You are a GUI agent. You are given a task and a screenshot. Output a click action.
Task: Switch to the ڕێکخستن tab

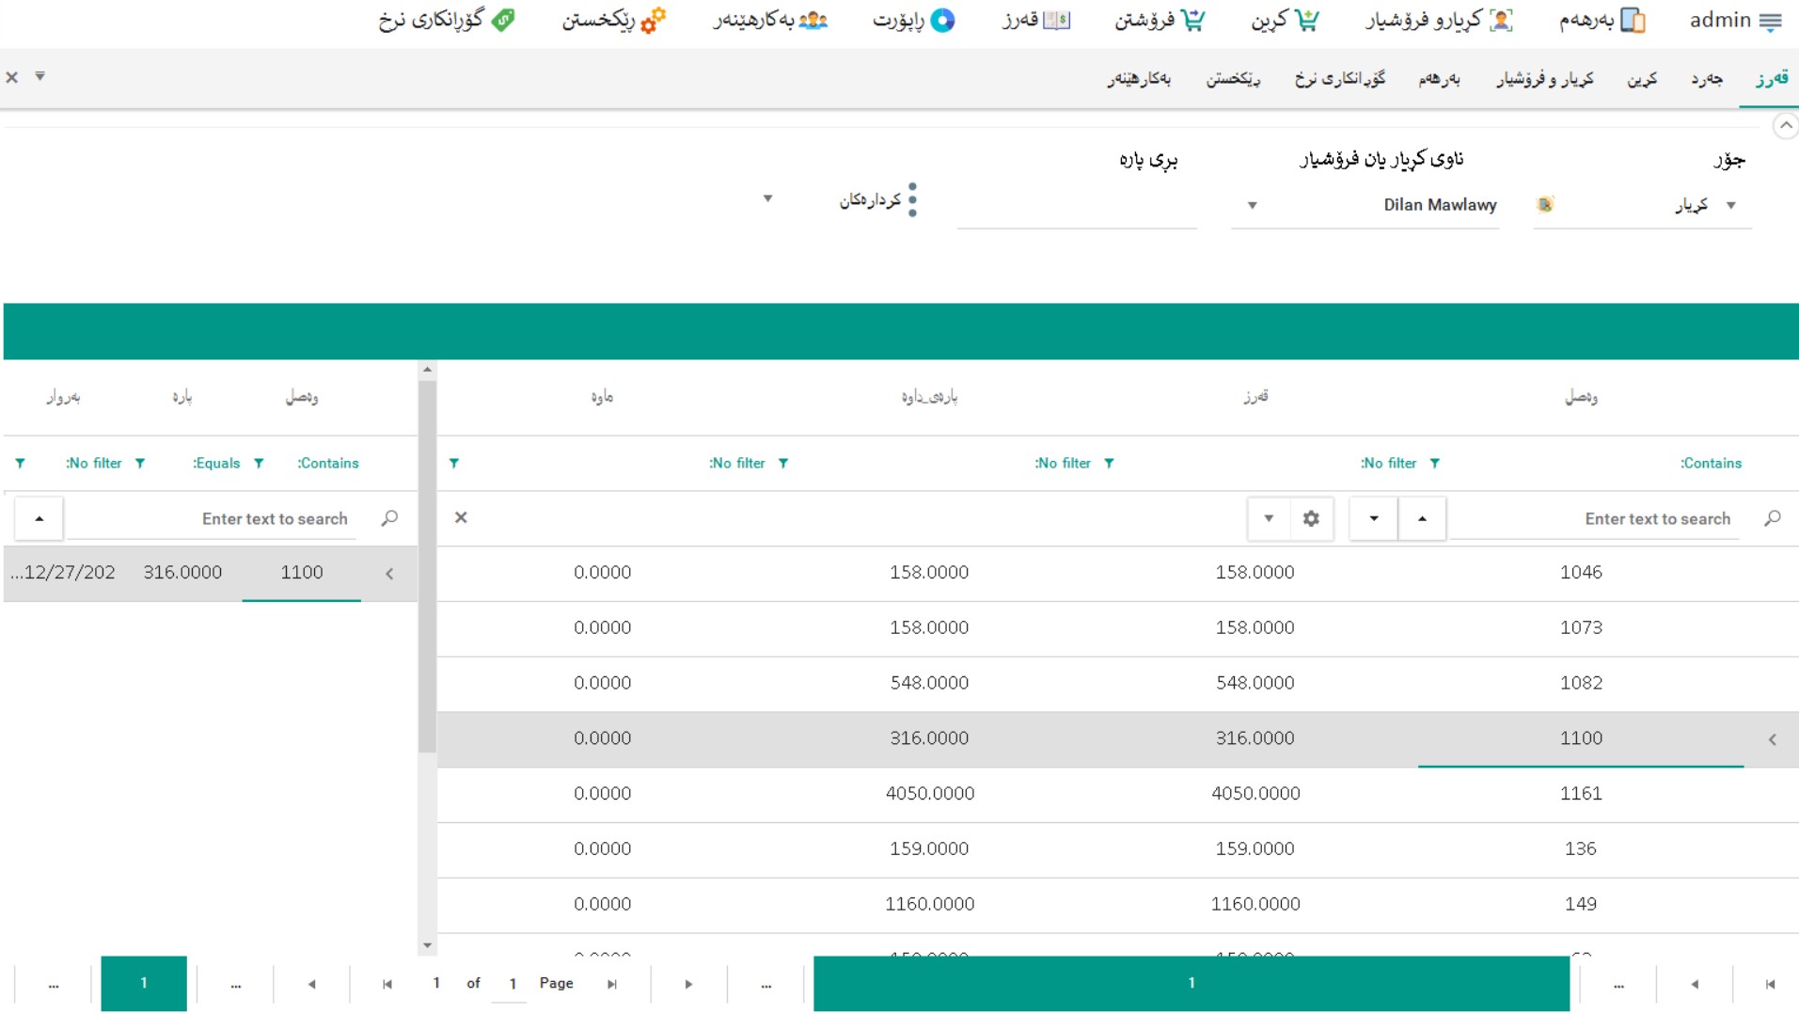[x=1233, y=79]
